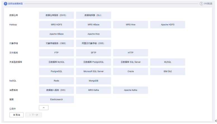Choose the 云数据库 SQL Server connector
The height and width of the screenshot is (124, 217).
(131, 62)
